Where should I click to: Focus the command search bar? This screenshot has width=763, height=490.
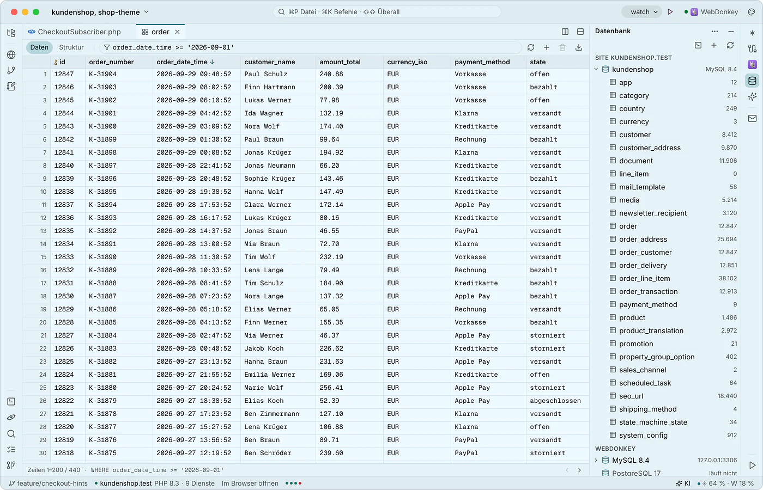tap(386, 12)
